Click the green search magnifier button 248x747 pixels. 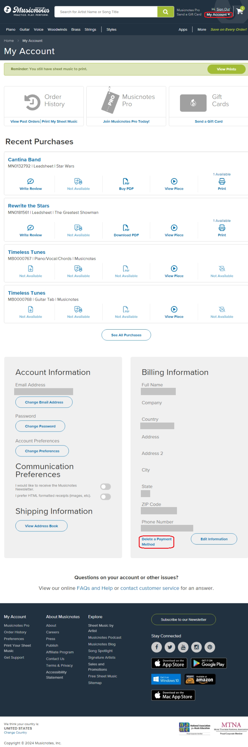coord(166,12)
